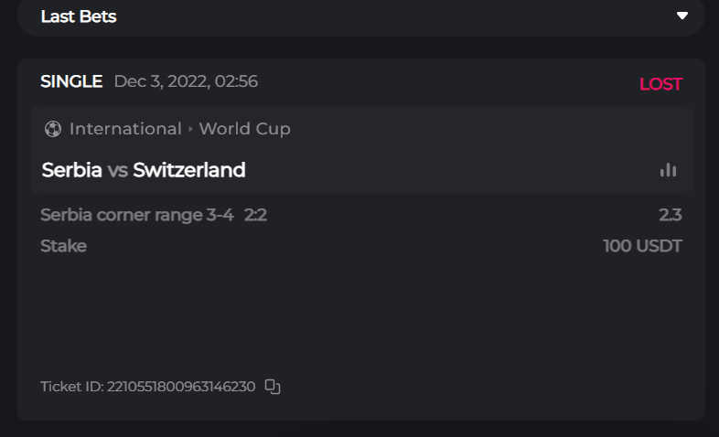Click the red LOST status label

[660, 84]
